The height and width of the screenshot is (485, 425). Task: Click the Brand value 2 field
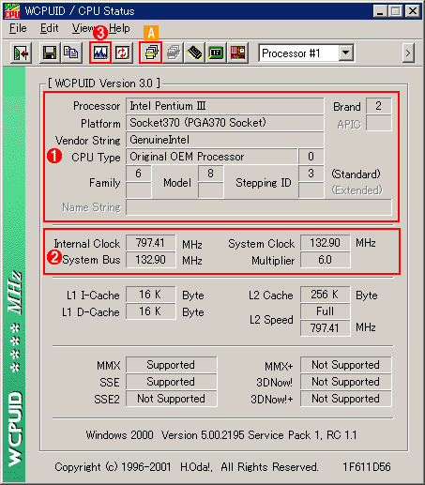378,106
